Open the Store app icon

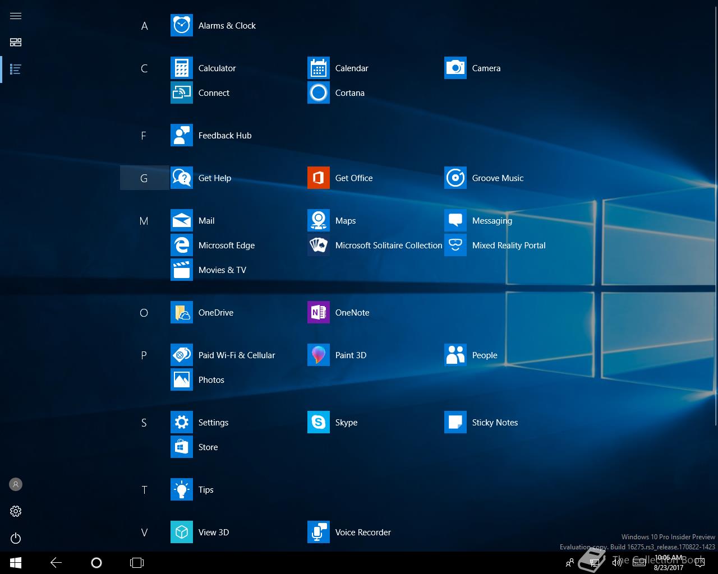(x=181, y=447)
